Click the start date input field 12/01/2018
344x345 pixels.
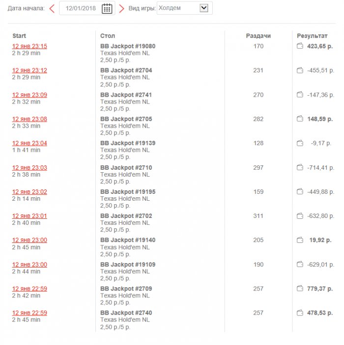click(x=80, y=8)
